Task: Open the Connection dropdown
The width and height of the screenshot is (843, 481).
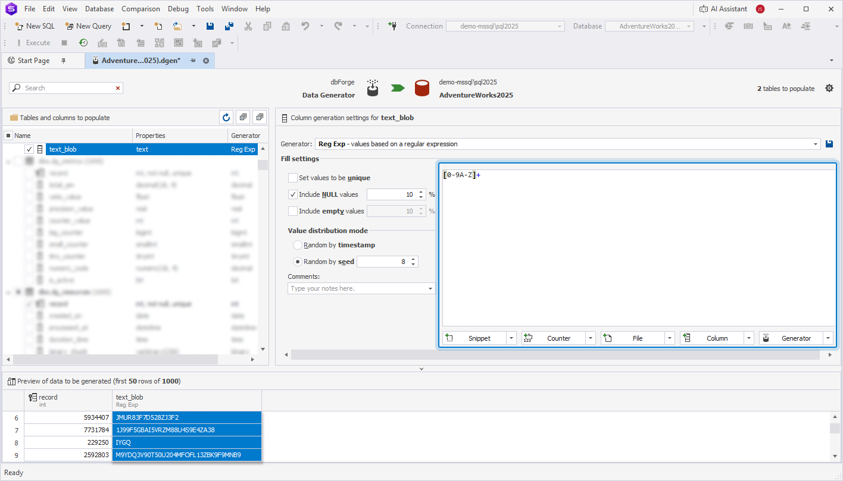Action: point(560,26)
